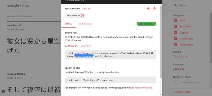The height and width of the screenshot is (96, 212).
Task: Click the Sawarabi Mincho font title
Action: click(x=16, y=74)
